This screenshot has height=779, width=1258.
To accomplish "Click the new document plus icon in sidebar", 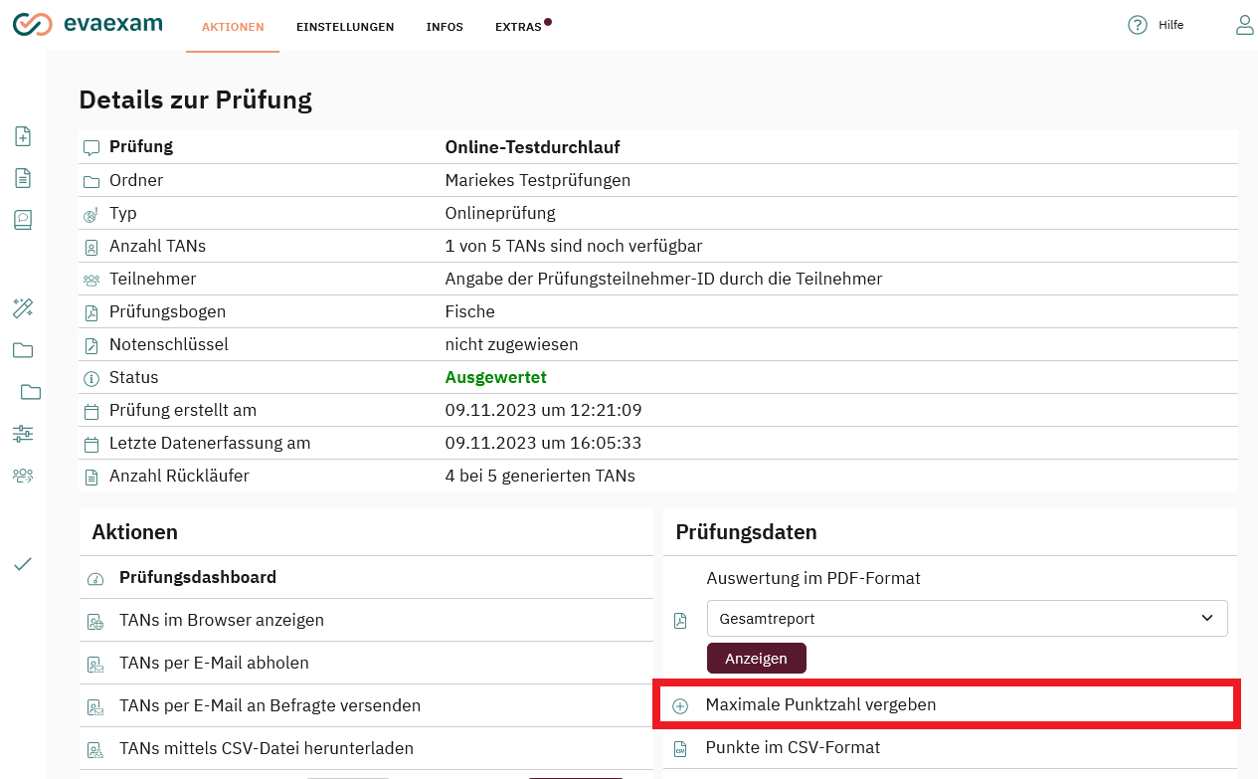I will pyautogui.click(x=23, y=136).
